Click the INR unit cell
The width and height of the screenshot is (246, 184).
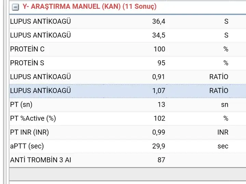[x=223, y=132]
